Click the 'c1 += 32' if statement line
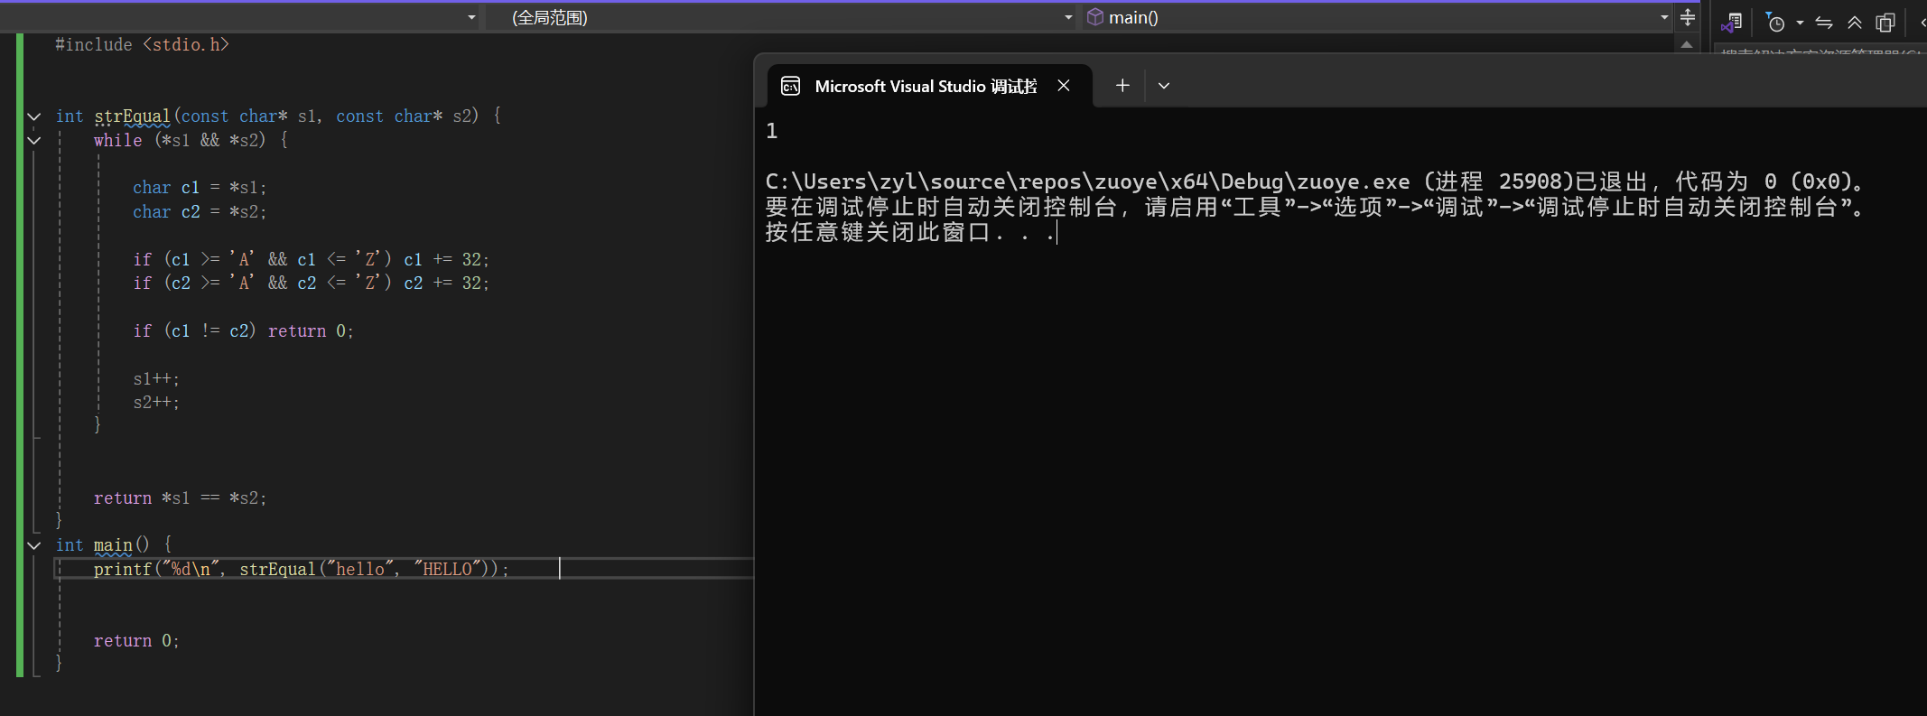 (312, 259)
